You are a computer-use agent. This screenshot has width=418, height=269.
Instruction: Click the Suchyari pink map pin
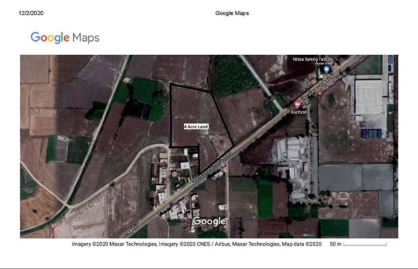point(297,104)
